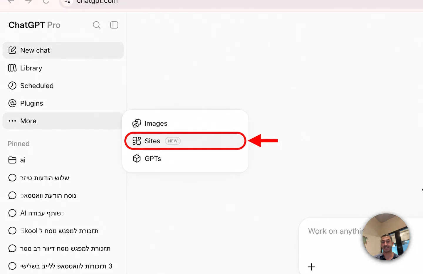Viewport: 423px width, 274px height.
Task: Click the Pinned section header
Action: [x=19, y=144]
